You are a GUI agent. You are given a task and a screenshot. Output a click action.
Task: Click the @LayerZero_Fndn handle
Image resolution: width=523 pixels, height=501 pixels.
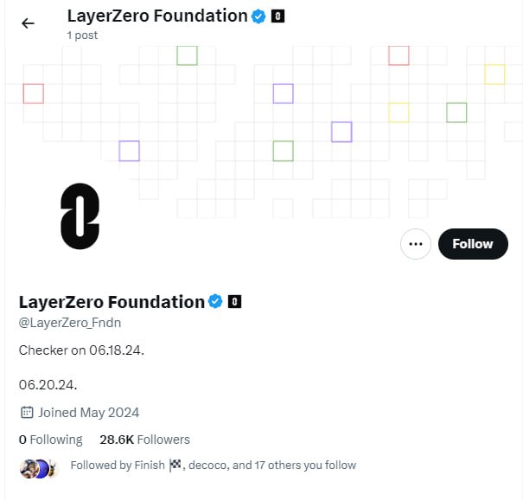[70, 323]
